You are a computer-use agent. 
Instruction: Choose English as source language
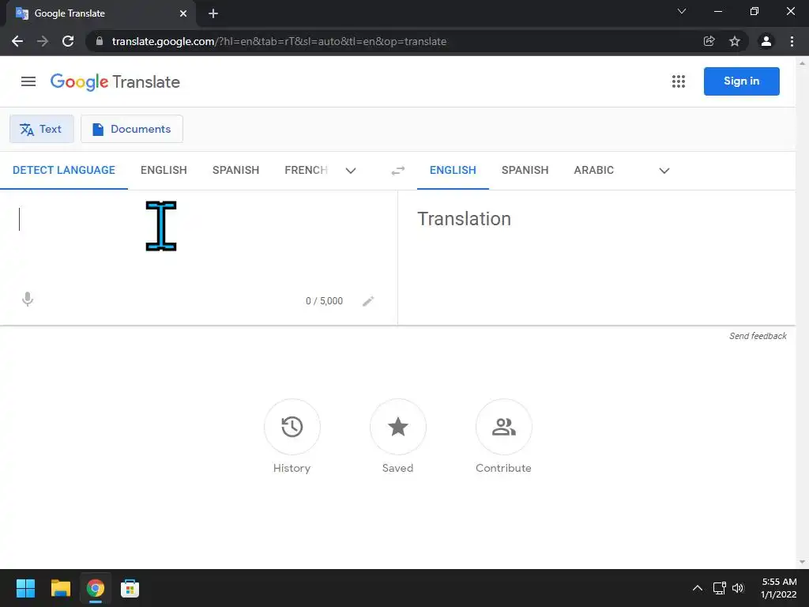(164, 171)
